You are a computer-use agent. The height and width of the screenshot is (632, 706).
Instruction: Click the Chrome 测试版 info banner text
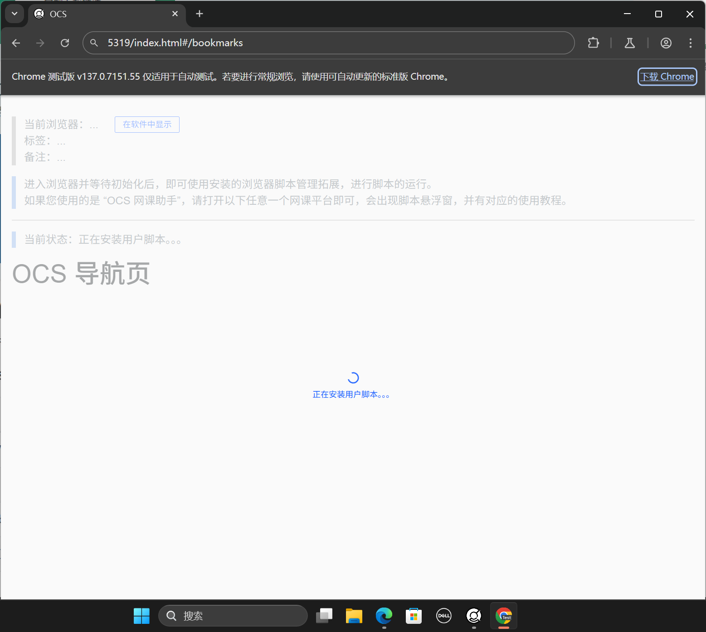tap(230, 77)
